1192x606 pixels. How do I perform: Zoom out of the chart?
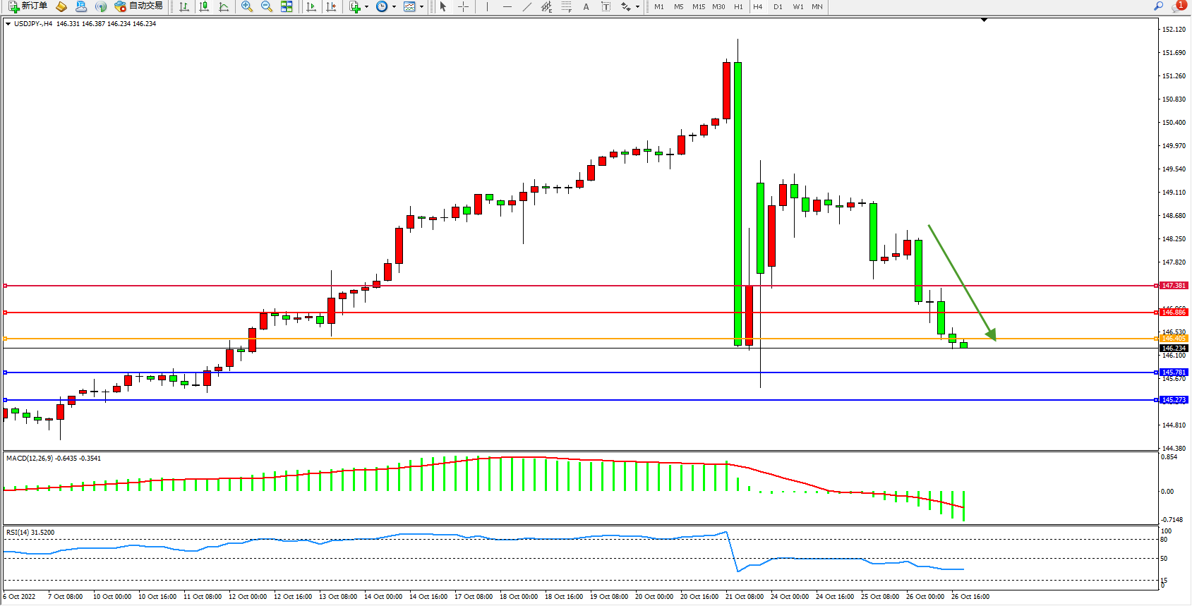tap(267, 6)
